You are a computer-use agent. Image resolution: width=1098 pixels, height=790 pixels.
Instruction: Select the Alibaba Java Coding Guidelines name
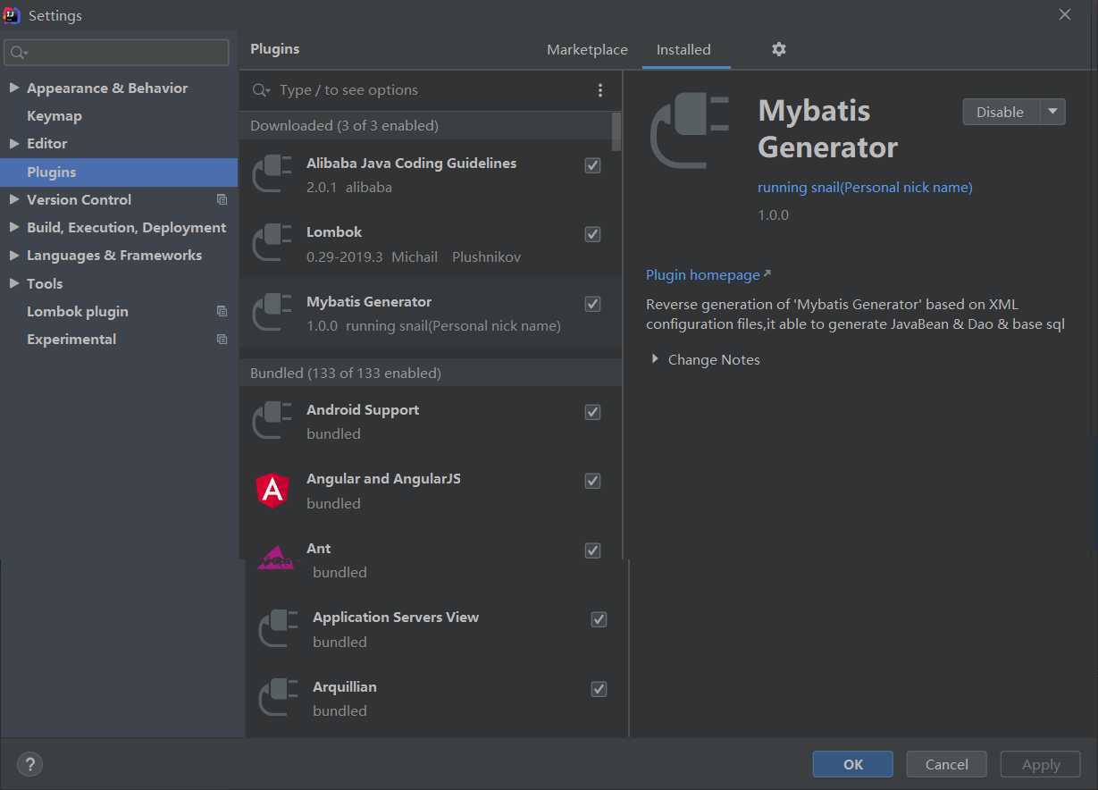click(412, 164)
